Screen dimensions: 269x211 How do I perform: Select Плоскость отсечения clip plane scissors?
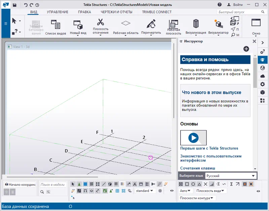[x=101, y=26]
